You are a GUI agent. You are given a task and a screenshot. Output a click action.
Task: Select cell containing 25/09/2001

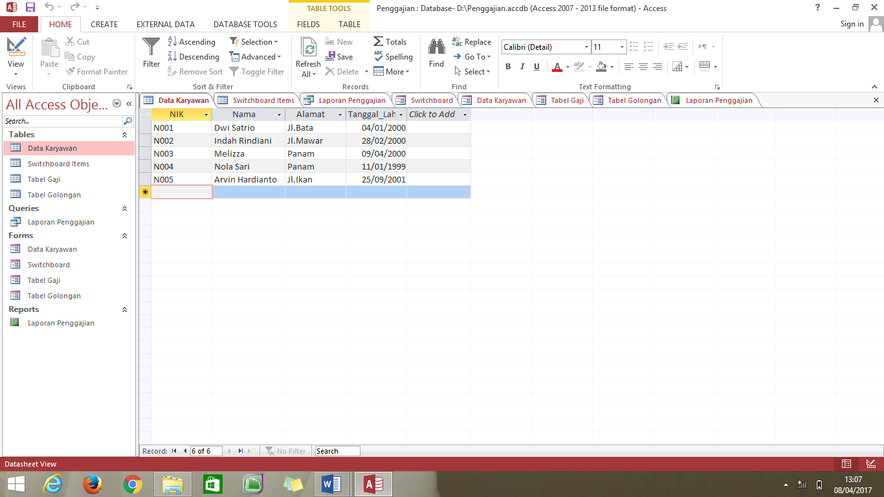[x=376, y=179]
